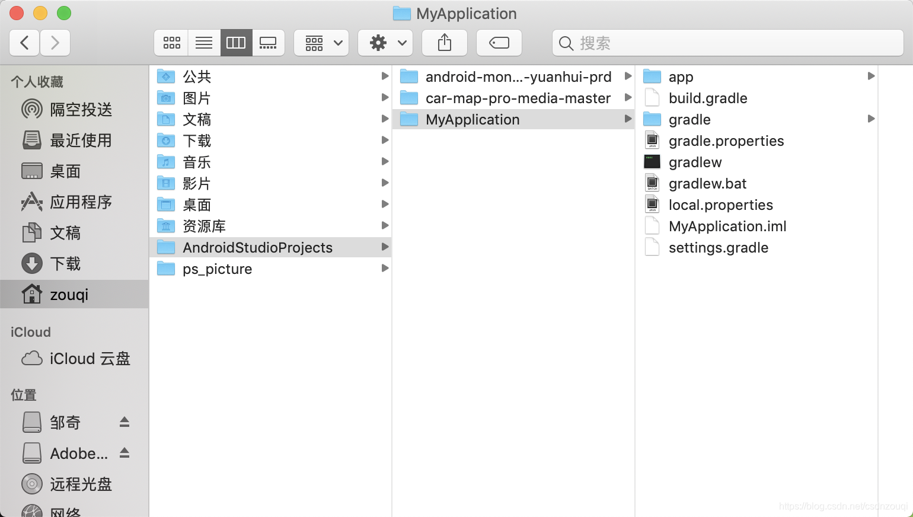The image size is (913, 517).
Task: Select the 资源库 folder
Action: coord(270,226)
